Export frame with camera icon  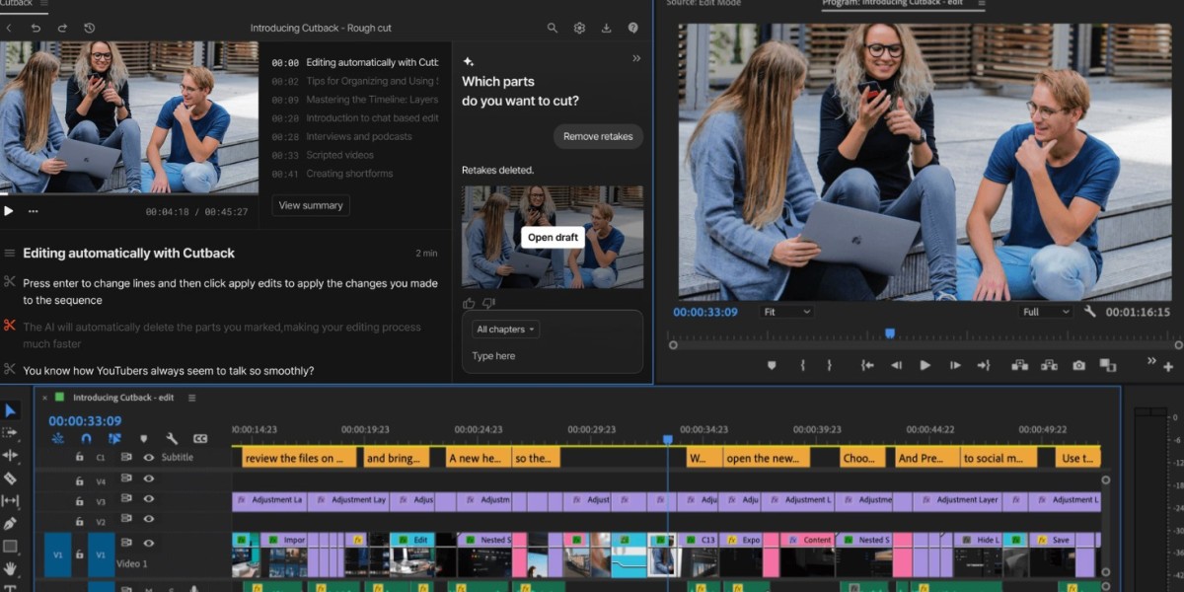1078,365
